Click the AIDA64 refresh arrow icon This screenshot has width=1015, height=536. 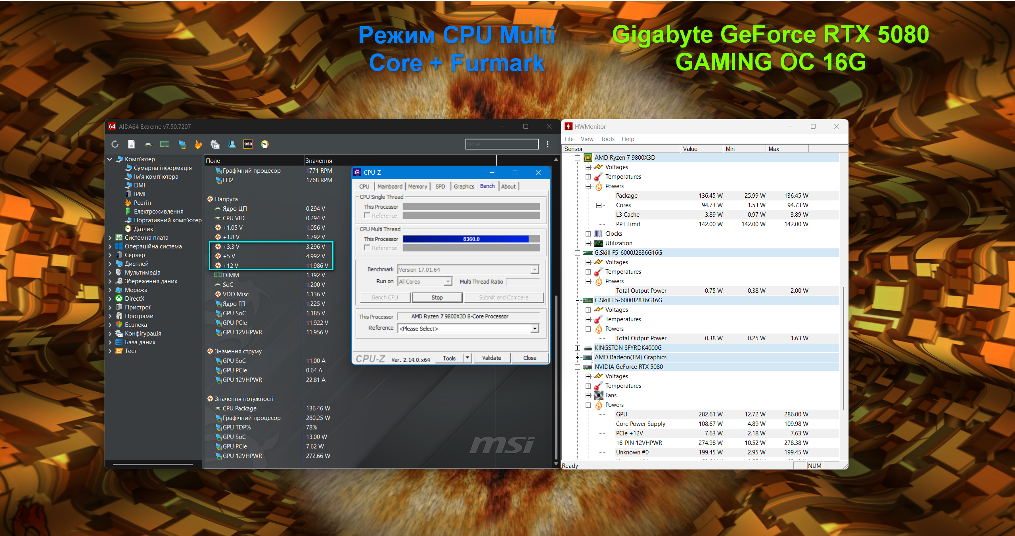115,144
